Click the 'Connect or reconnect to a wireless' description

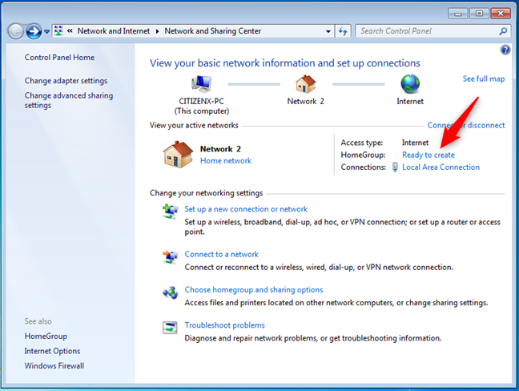coord(319,267)
